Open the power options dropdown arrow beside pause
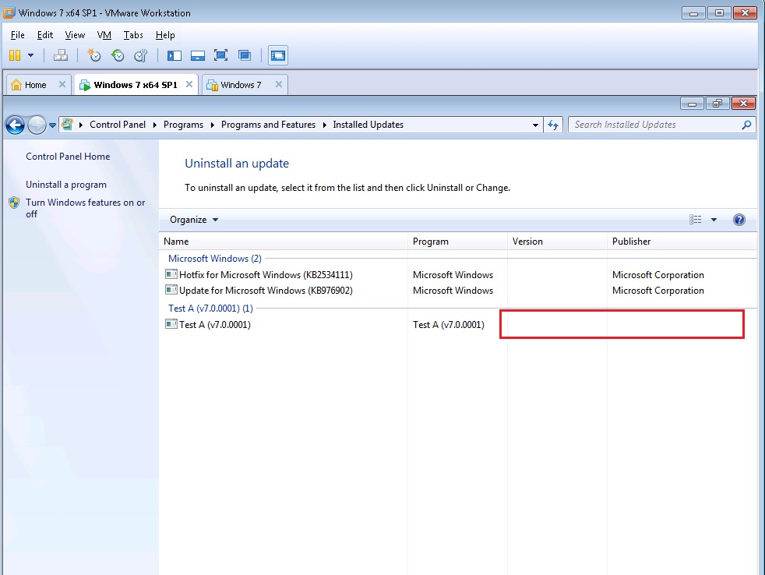The image size is (765, 575). (x=30, y=55)
